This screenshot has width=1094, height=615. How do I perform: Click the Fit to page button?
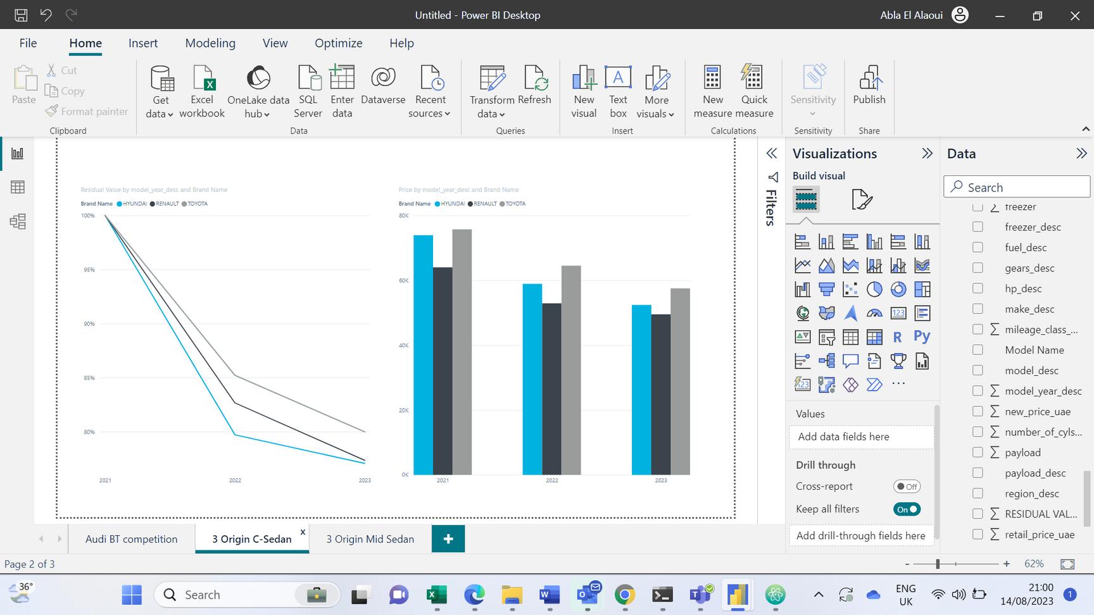pyautogui.click(x=1067, y=564)
